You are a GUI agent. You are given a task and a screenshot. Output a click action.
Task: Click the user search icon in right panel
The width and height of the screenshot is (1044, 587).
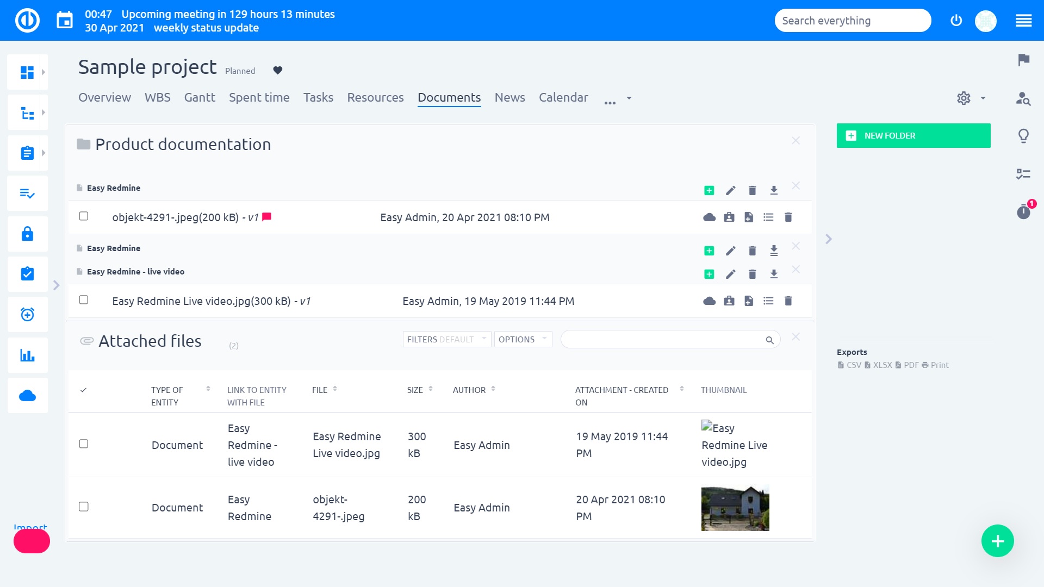click(x=1023, y=98)
